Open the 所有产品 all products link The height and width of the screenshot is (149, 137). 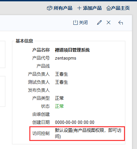point(60,8)
